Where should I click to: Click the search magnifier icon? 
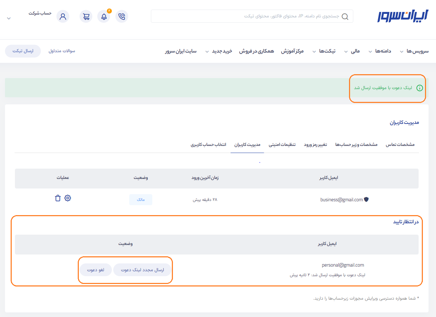pos(345,16)
